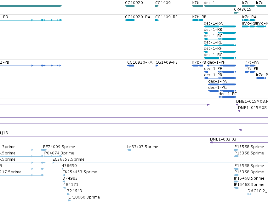Screen dimensions: 268x202
Task: Select the CG10920-PA protein feature
Action: [x=130, y=66]
